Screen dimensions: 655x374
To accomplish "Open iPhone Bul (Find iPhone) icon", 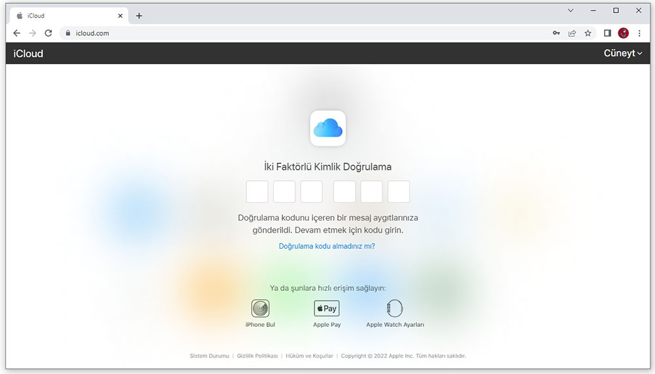I will coord(260,309).
